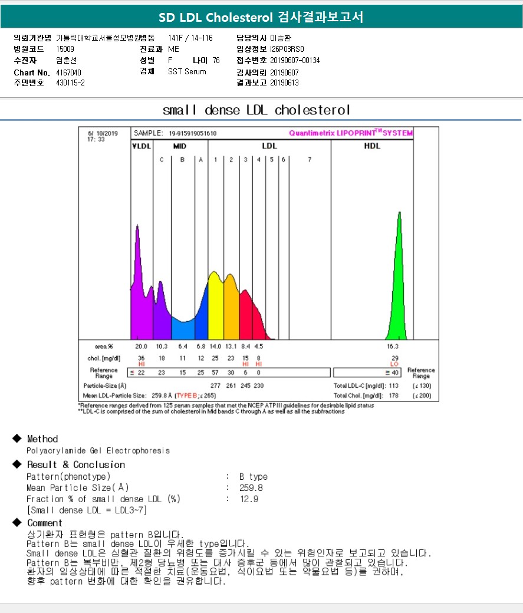Click the yellow LDL 1 band
Screen dimensions: 523x613
[216, 307]
